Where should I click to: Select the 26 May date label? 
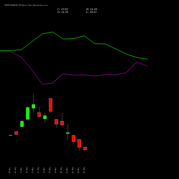pyautogui.click(x=84, y=170)
